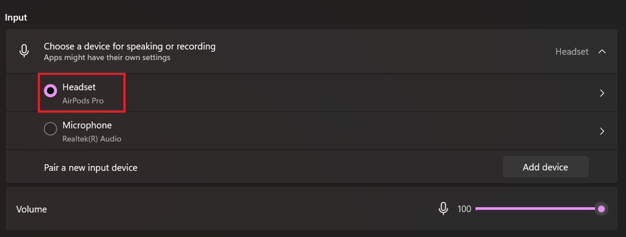Click the Input section heading
Screen dimensions: 626x237
(16, 17)
